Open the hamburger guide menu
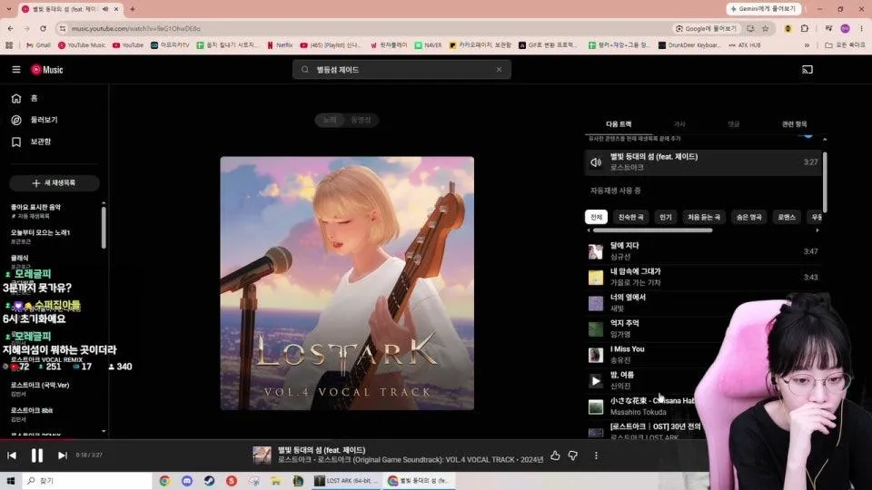The width and height of the screenshot is (872, 490). coord(16,70)
